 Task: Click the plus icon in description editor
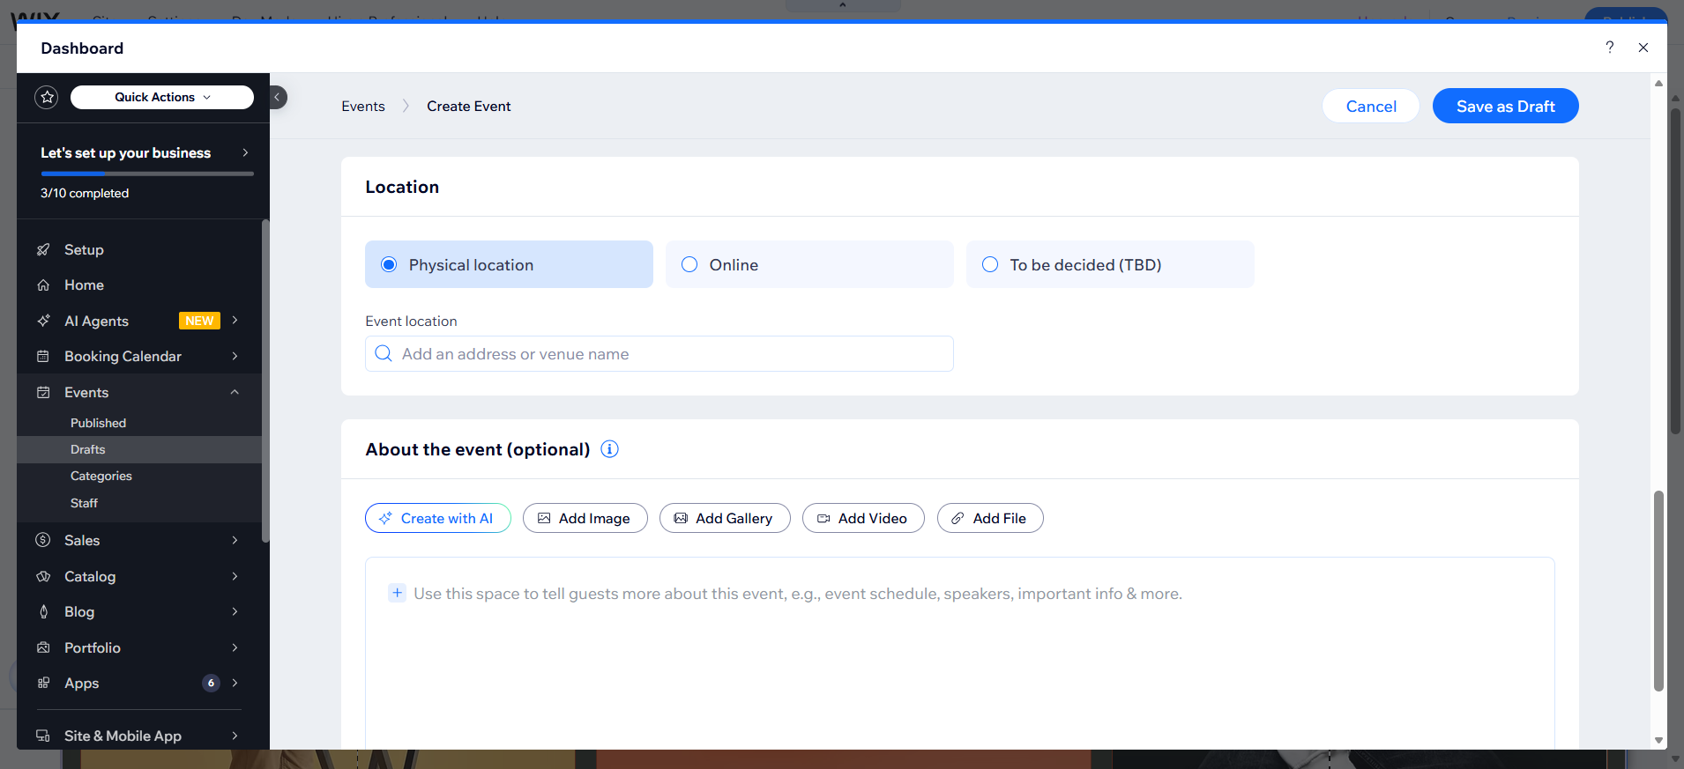point(397,593)
